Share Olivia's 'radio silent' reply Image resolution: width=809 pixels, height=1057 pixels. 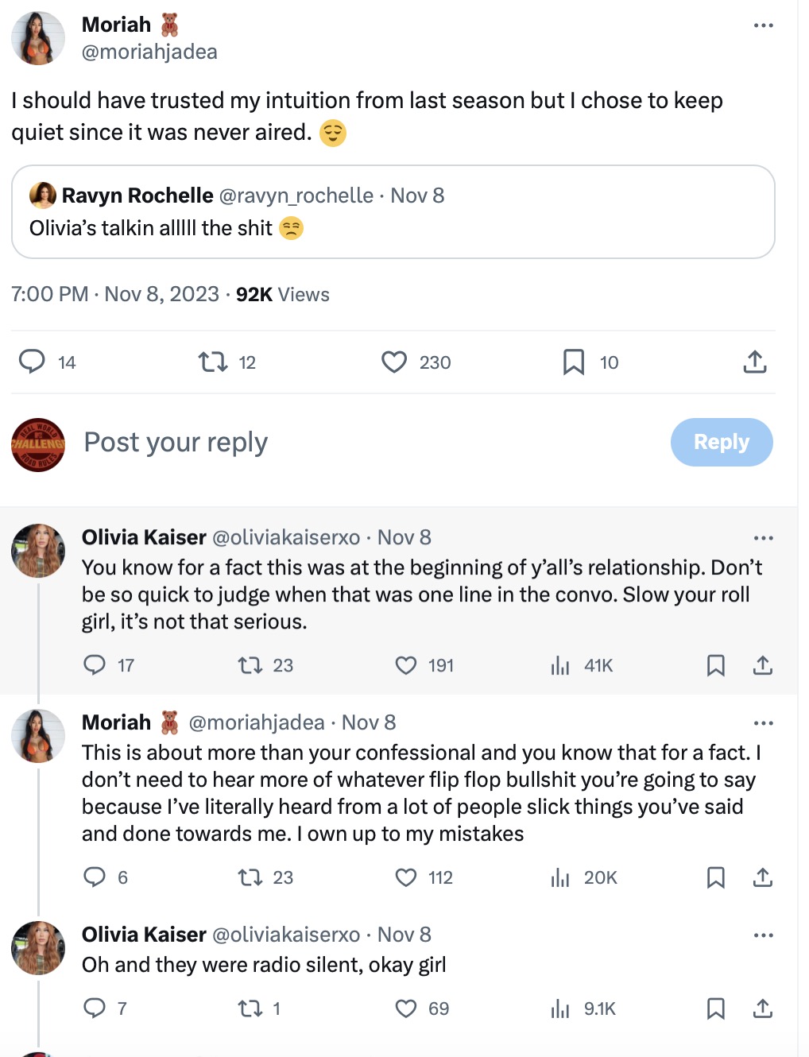[x=762, y=1009]
